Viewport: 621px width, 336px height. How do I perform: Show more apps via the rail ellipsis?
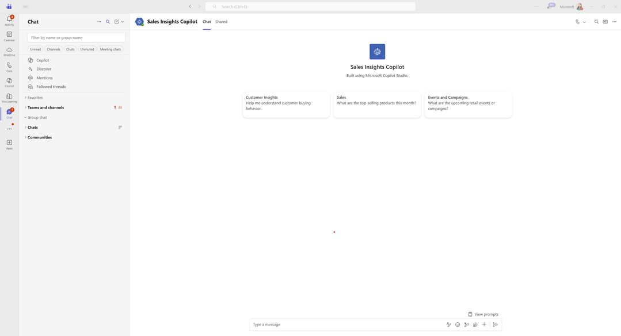pyautogui.click(x=9, y=129)
